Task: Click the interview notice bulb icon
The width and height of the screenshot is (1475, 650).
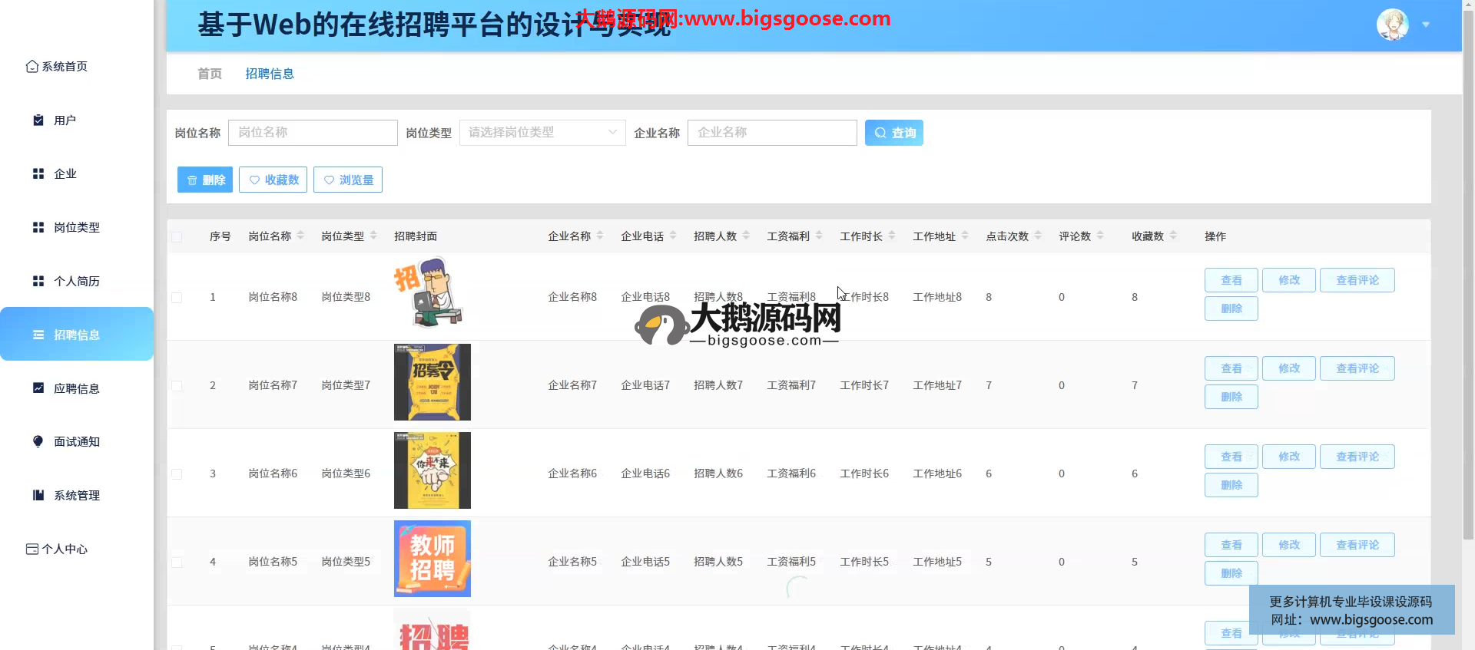Action: click(38, 441)
